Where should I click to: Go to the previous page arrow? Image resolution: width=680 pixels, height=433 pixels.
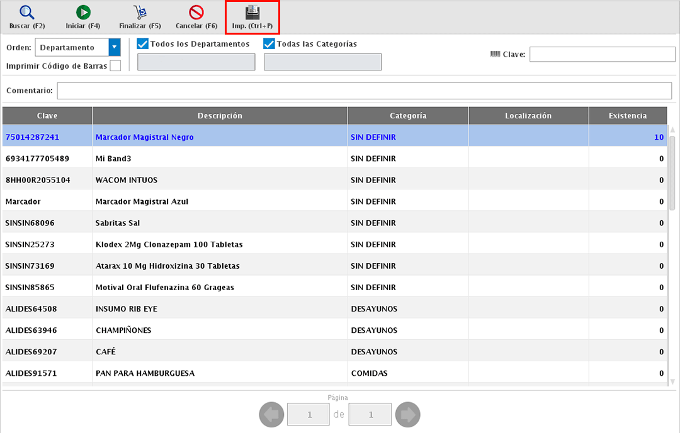271,415
